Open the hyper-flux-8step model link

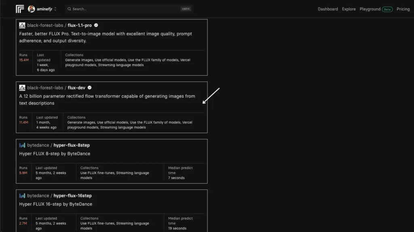(72, 145)
